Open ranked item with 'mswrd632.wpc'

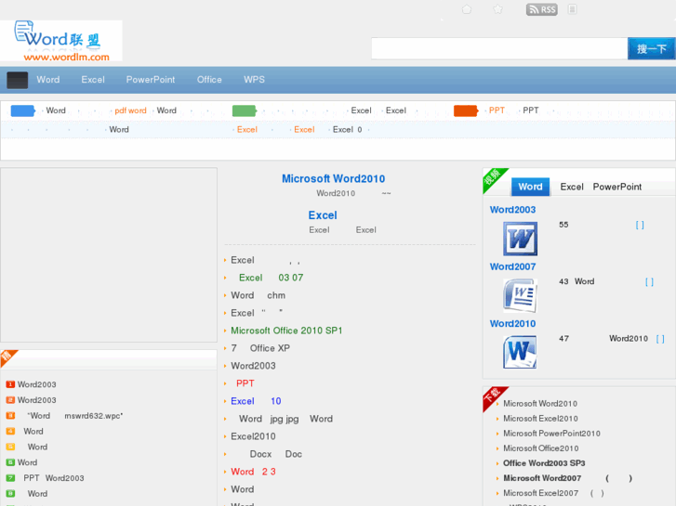point(75,416)
